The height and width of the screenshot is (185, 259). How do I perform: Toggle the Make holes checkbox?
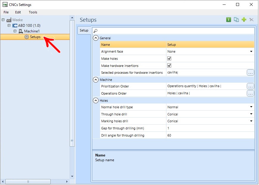[x=169, y=58]
